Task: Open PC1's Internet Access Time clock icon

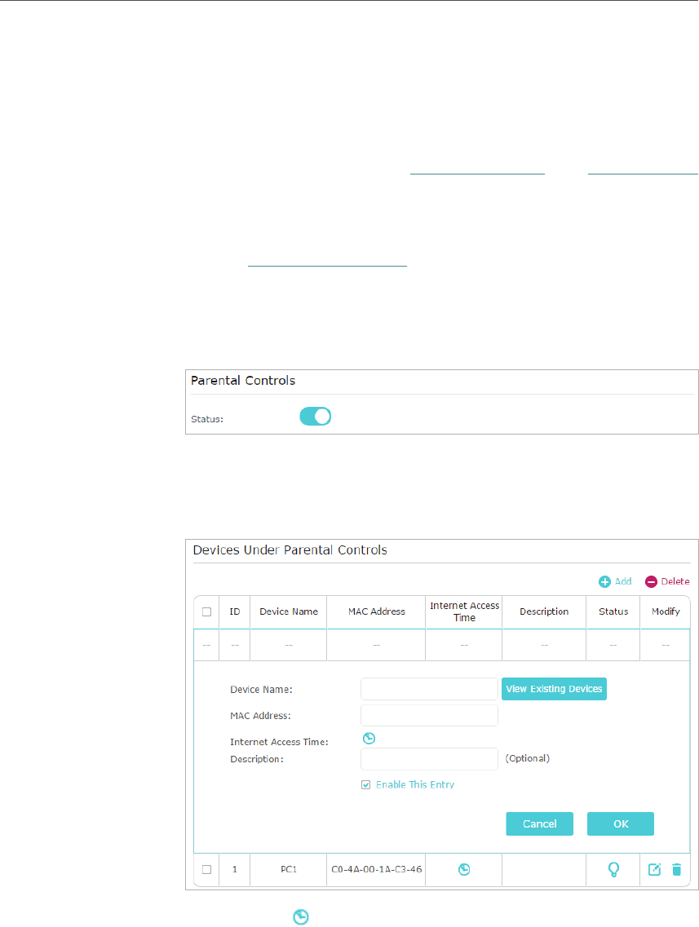Action: click(x=463, y=869)
